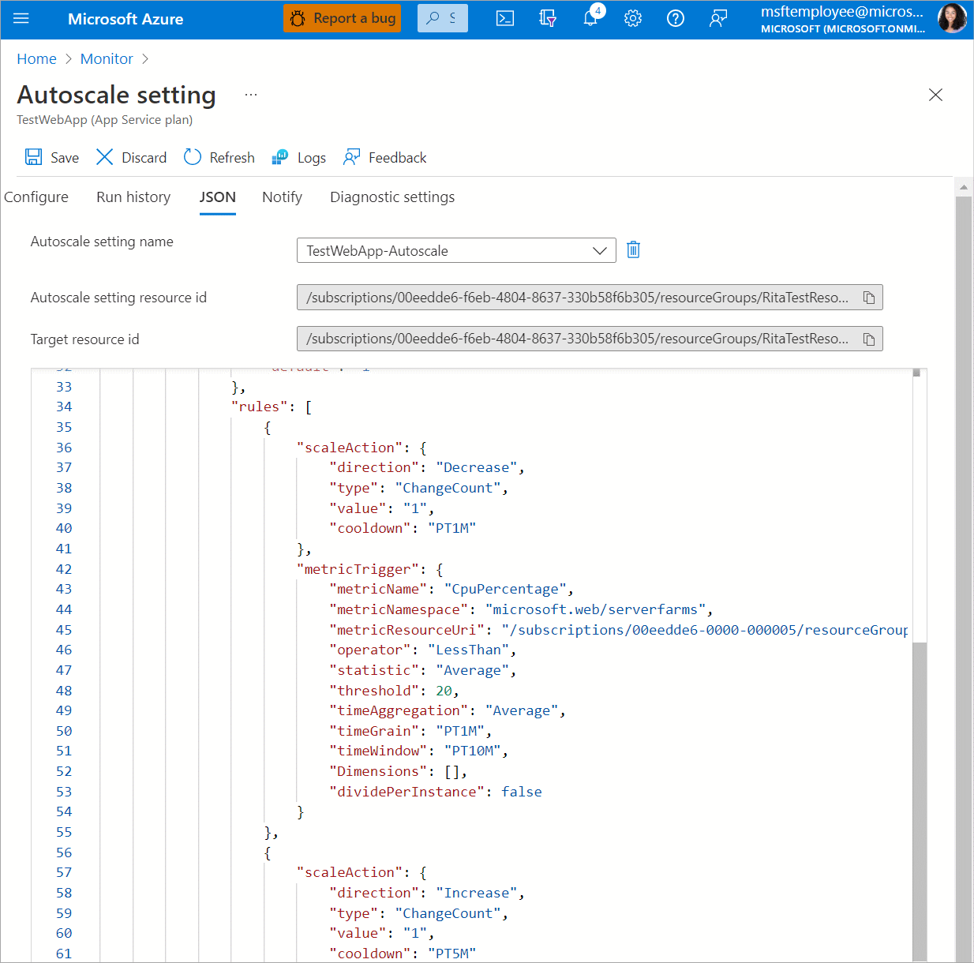Click the account profile avatar

pyautogui.click(x=952, y=18)
